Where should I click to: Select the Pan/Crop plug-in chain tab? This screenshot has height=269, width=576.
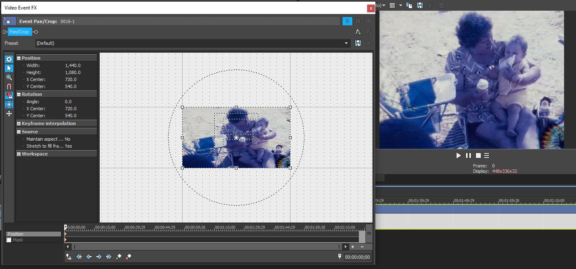pyautogui.click(x=19, y=32)
